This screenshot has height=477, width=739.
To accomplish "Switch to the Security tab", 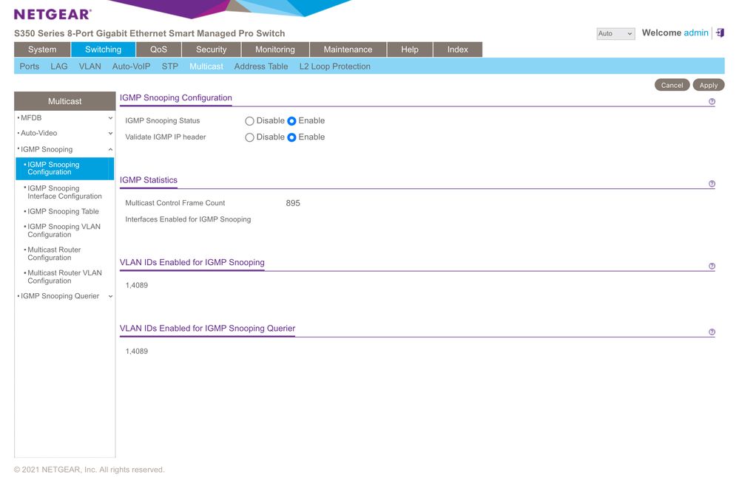I will pyautogui.click(x=211, y=49).
